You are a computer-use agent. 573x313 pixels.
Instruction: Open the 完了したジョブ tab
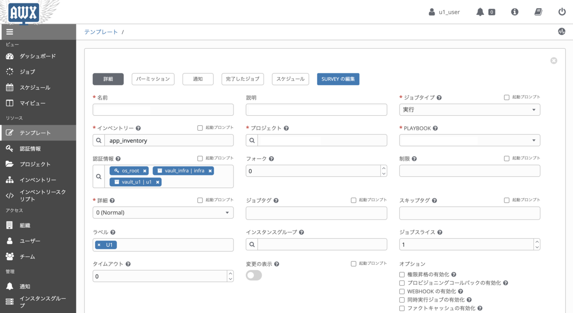point(243,79)
